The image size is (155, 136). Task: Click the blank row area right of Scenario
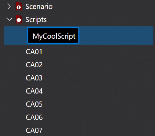103,7
